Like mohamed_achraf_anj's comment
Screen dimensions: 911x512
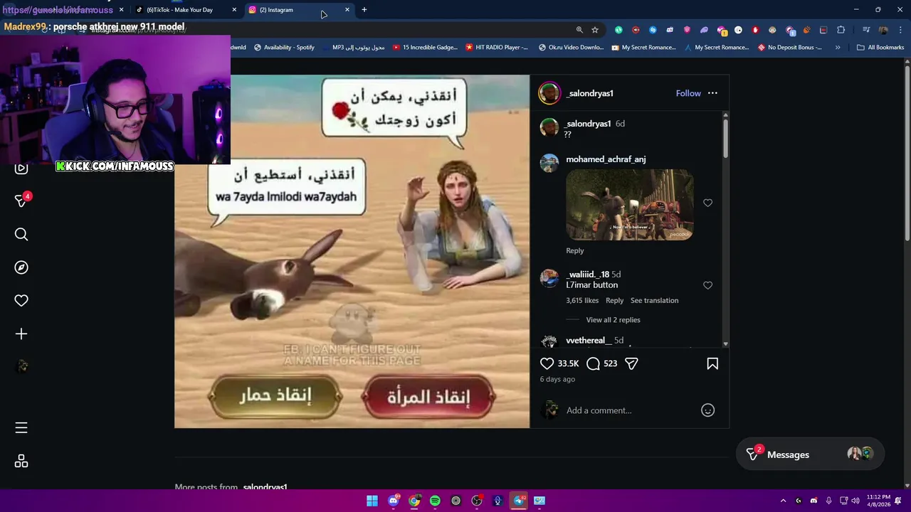[707, 203]
